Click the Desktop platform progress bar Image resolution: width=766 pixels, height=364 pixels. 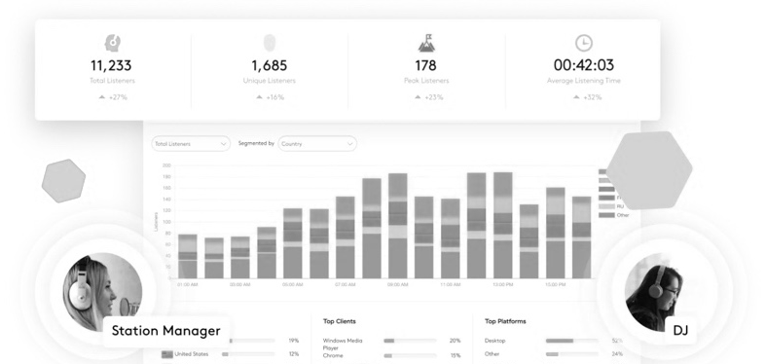571,341
